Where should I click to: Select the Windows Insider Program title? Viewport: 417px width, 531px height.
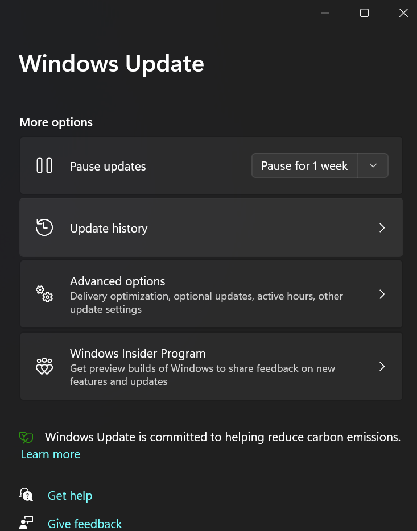[138, 353]
